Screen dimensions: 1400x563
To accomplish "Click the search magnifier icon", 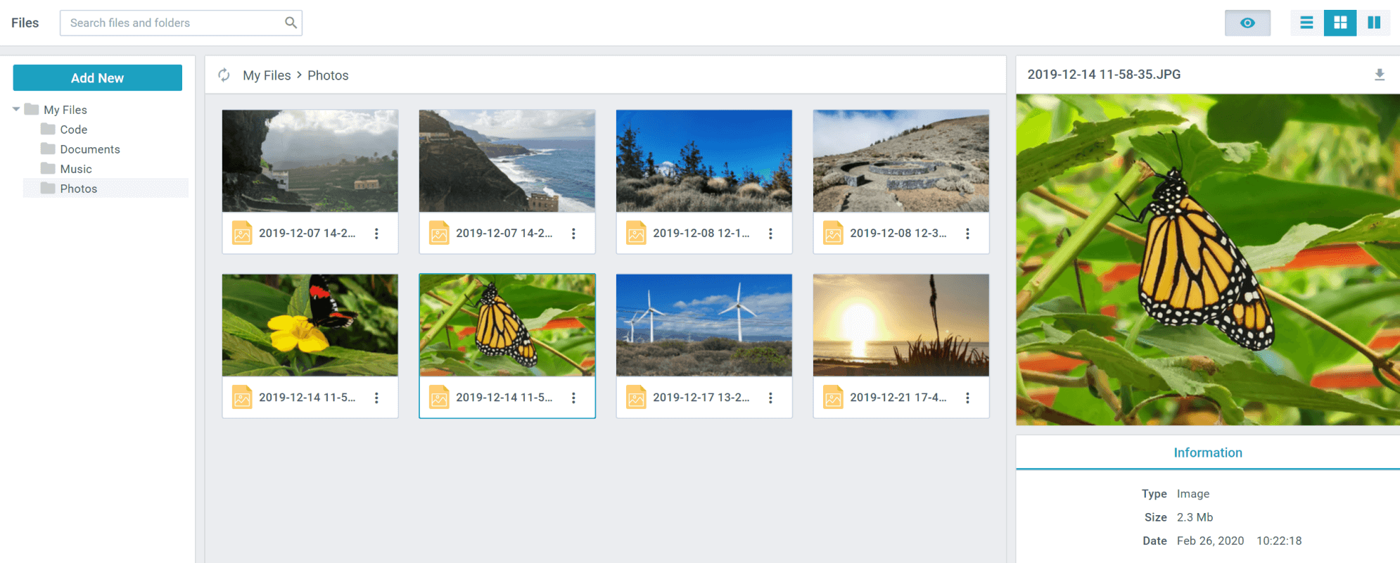I will coord(291,23).
